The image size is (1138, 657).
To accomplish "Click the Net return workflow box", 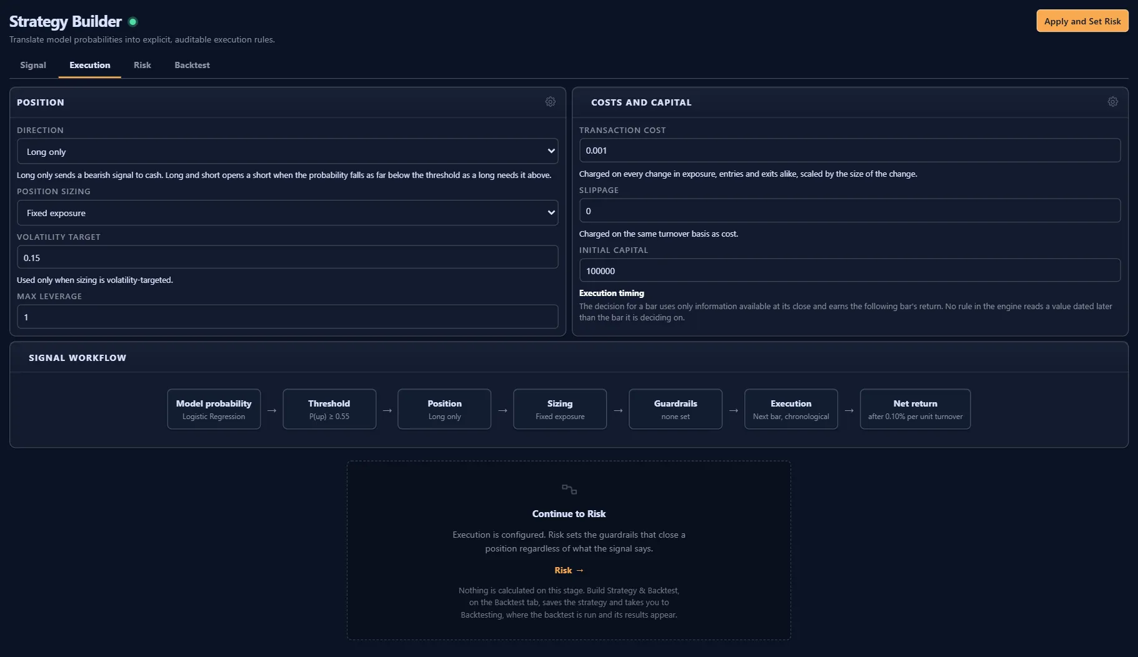I will coord(915,409).
